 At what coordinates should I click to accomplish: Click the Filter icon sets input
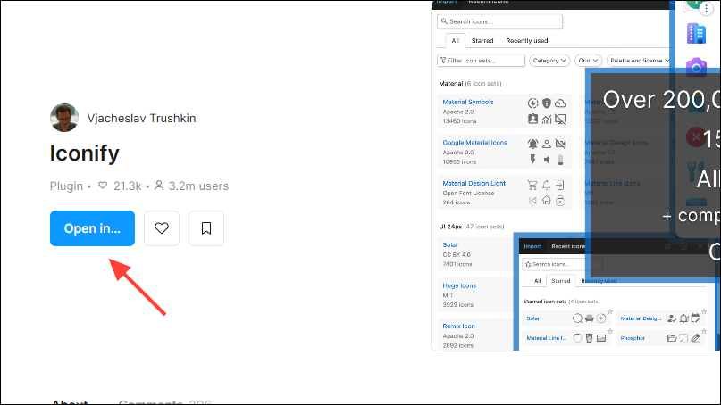(x=481, y=61)
